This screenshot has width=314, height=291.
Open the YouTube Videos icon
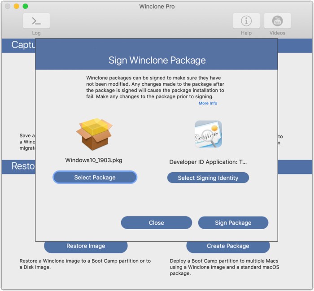(x=277, y=21)
